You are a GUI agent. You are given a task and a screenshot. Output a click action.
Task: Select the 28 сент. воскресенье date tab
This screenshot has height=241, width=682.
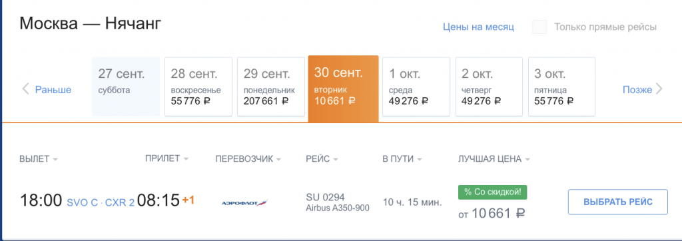click(198, 87)
